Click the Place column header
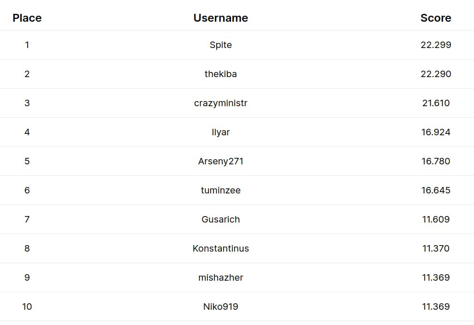This screenshot has width=474, height=325. [x=27, y=18]
